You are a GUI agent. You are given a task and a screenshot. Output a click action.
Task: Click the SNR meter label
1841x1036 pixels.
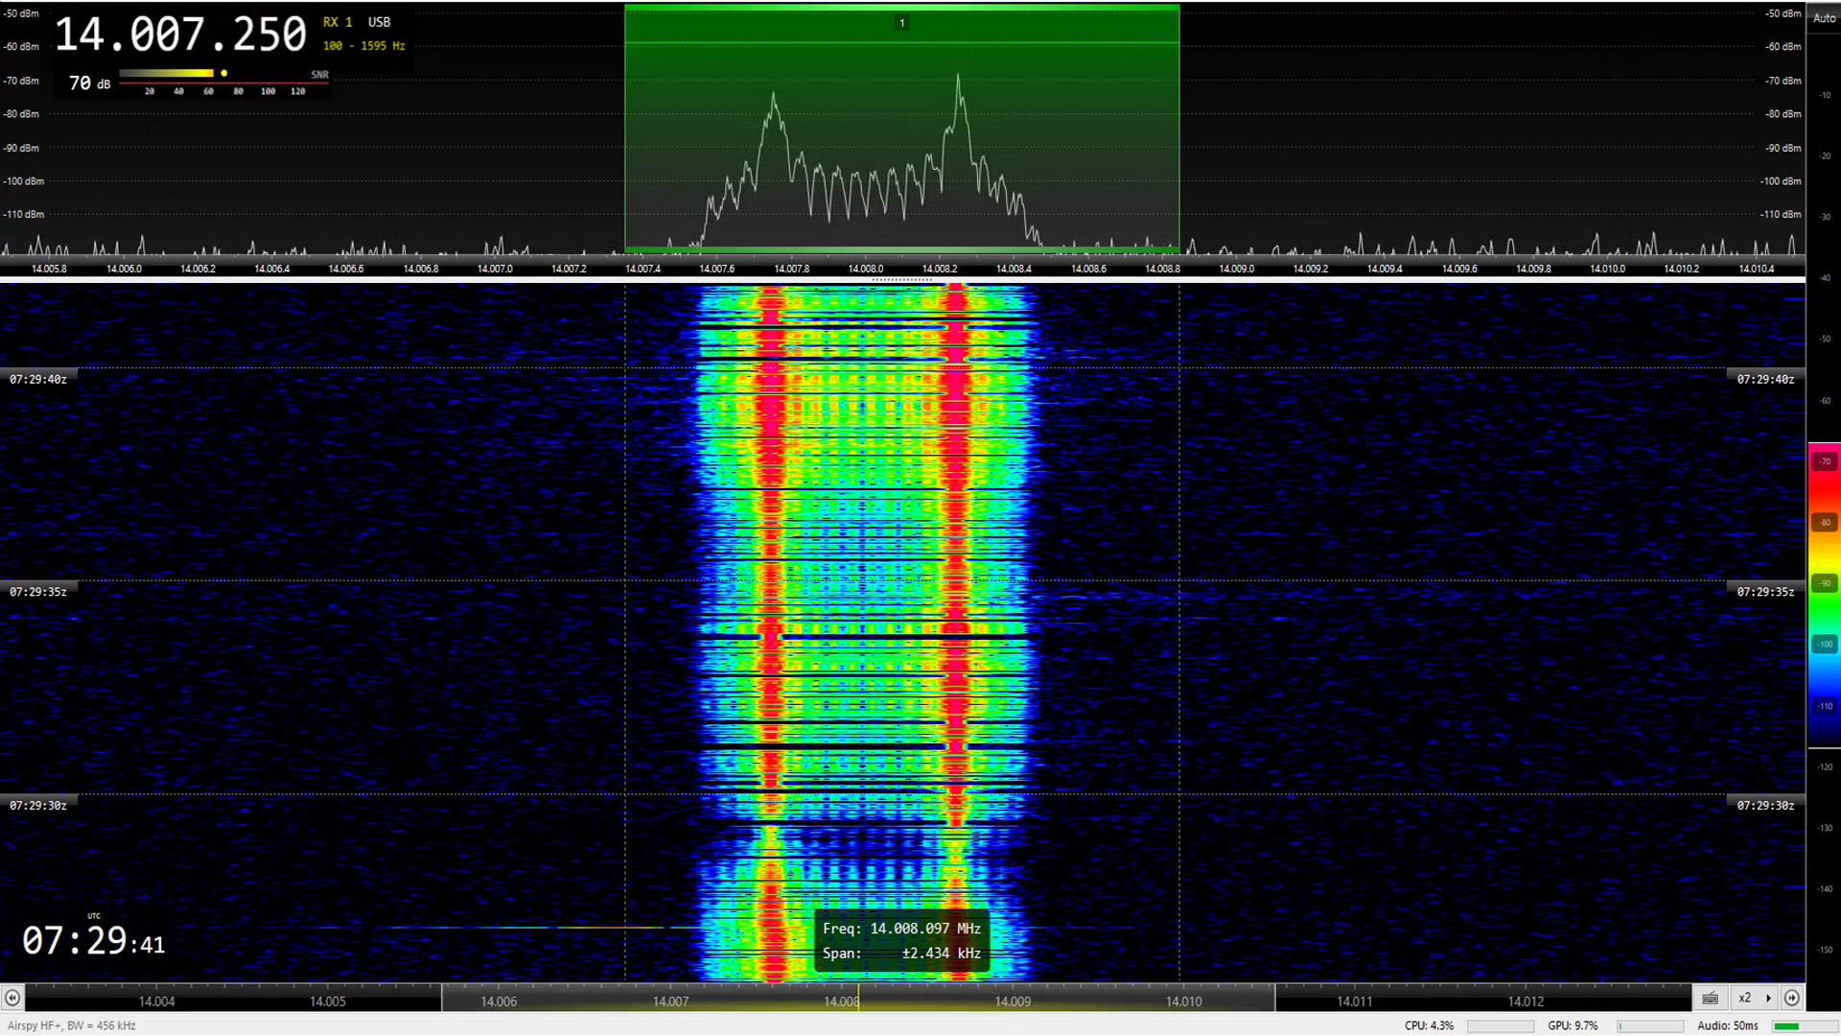(x=319, y=75)
